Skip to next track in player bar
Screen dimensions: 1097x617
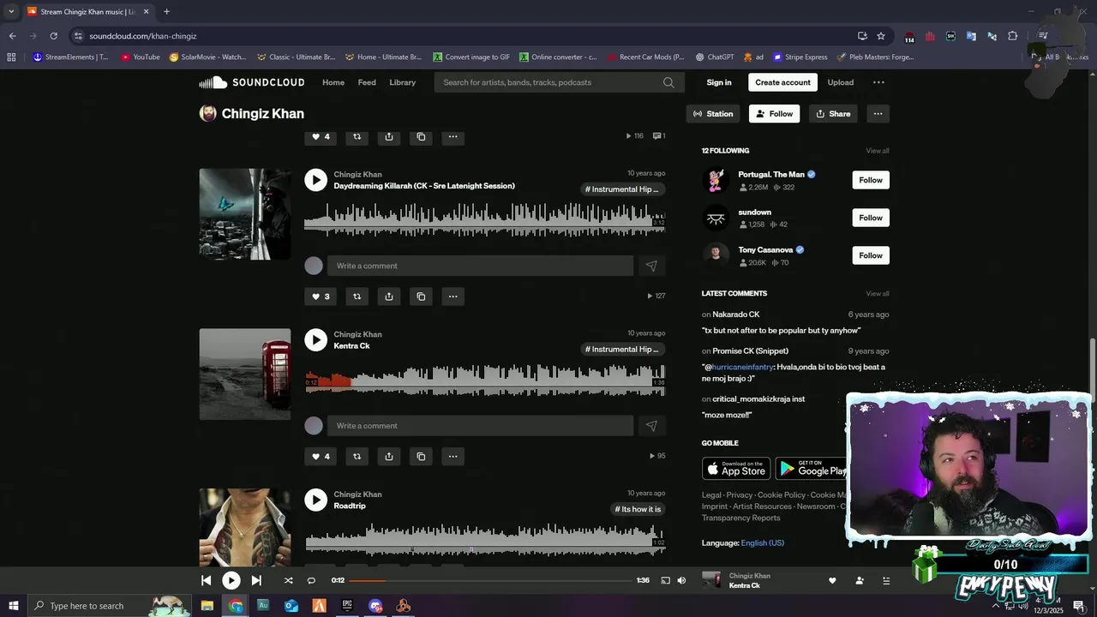(256, 580)
